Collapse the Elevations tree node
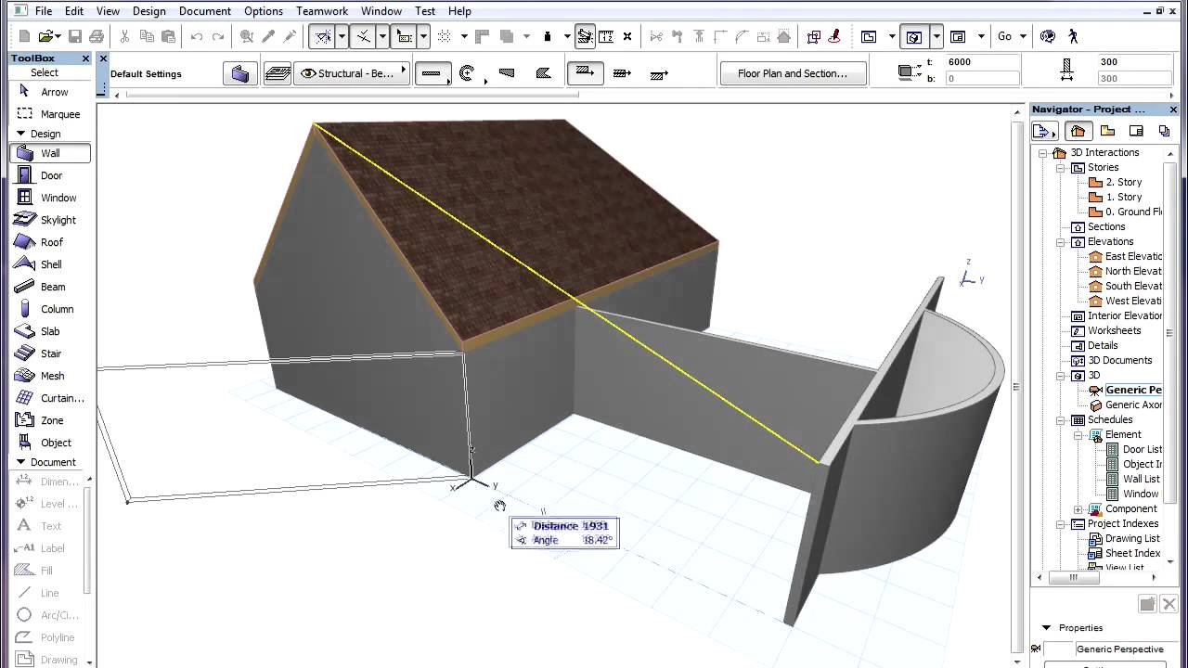1188x668 pixels. 1060,242
